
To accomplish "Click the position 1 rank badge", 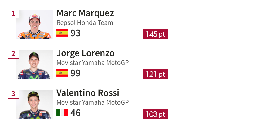I will (x=13, y=13).
